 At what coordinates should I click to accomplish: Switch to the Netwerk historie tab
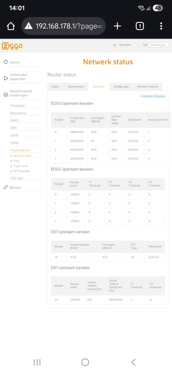coord(147,87)
